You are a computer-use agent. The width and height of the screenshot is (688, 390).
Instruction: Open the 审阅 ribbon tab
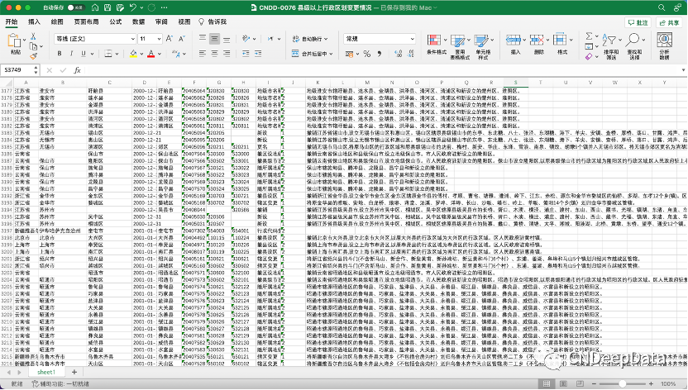point(161,22)
